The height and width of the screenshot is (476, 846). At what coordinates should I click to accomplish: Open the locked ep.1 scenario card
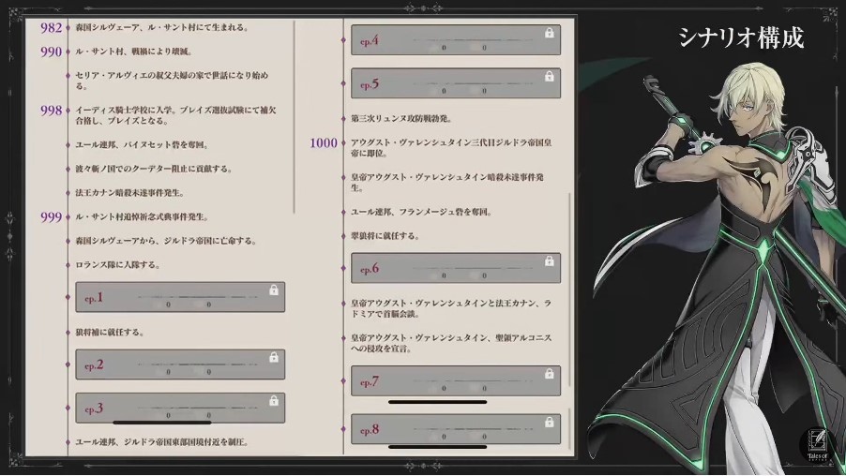[180, 297]
